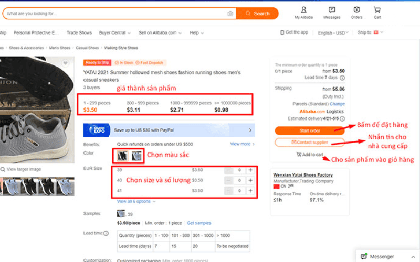The height and width of the screenshot is (262, 420).
Task: Click the camera image-search icon
Action: pos(230,14)
